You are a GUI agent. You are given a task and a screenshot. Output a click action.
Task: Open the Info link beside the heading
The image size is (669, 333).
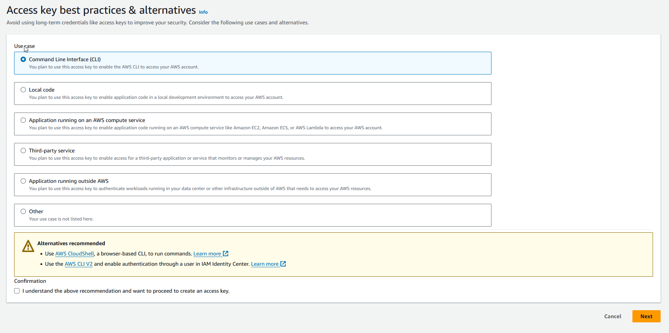tap(203, 12)
